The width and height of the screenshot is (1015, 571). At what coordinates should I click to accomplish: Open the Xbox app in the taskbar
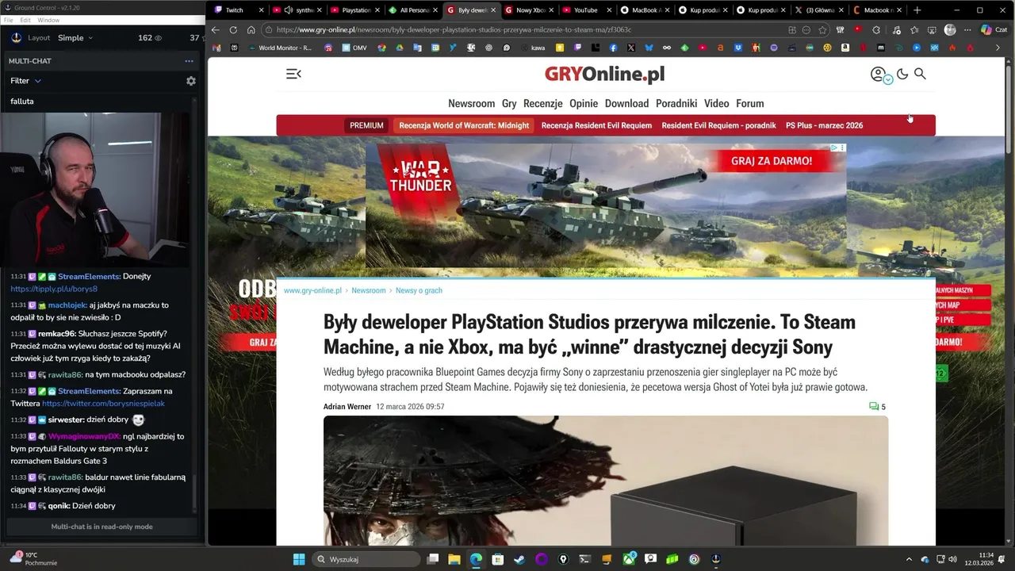[629, 559]
